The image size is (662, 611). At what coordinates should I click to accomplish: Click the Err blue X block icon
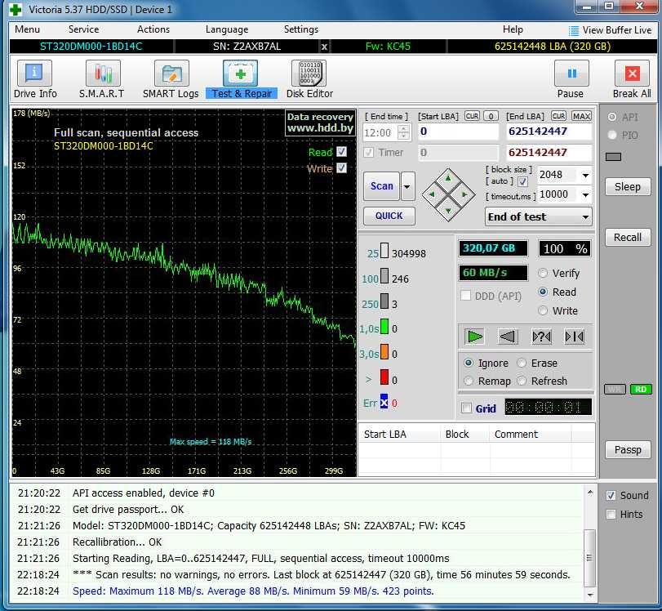[x=384, y=401]
